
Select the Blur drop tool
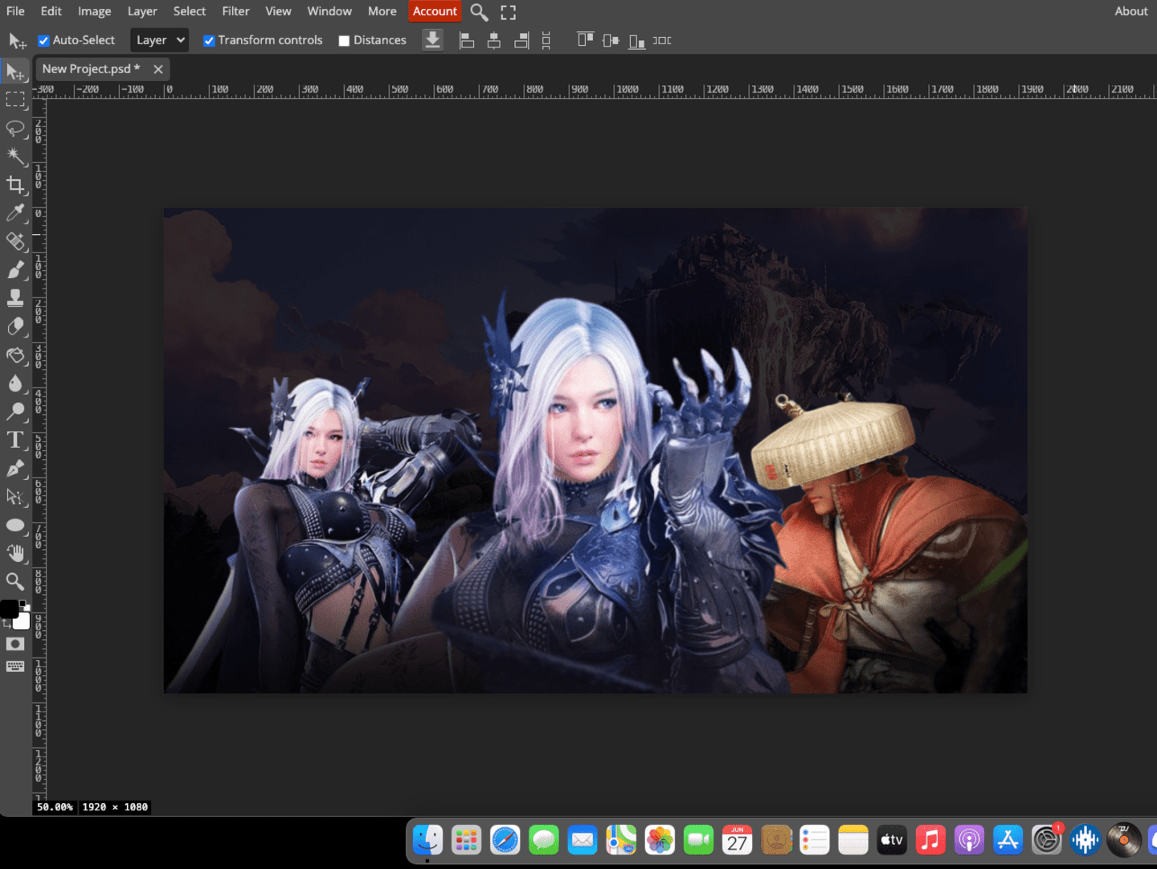[15, 383]
